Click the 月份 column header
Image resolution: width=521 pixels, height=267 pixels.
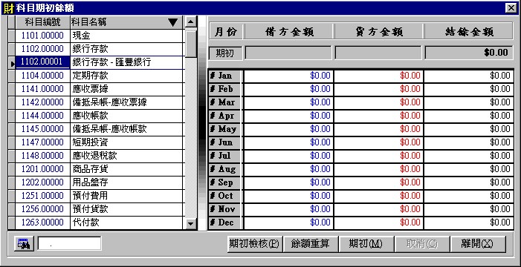point(226,32)
